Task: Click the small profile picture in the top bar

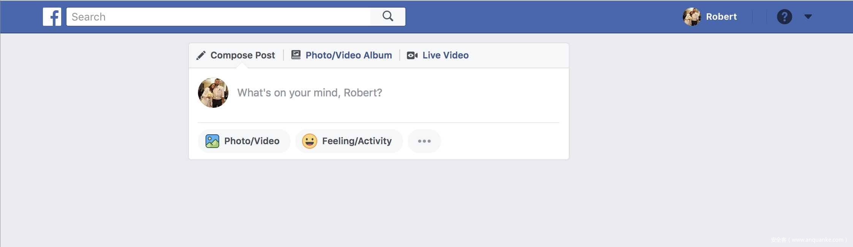Action: pyautogui.click(x=692, y=17)
